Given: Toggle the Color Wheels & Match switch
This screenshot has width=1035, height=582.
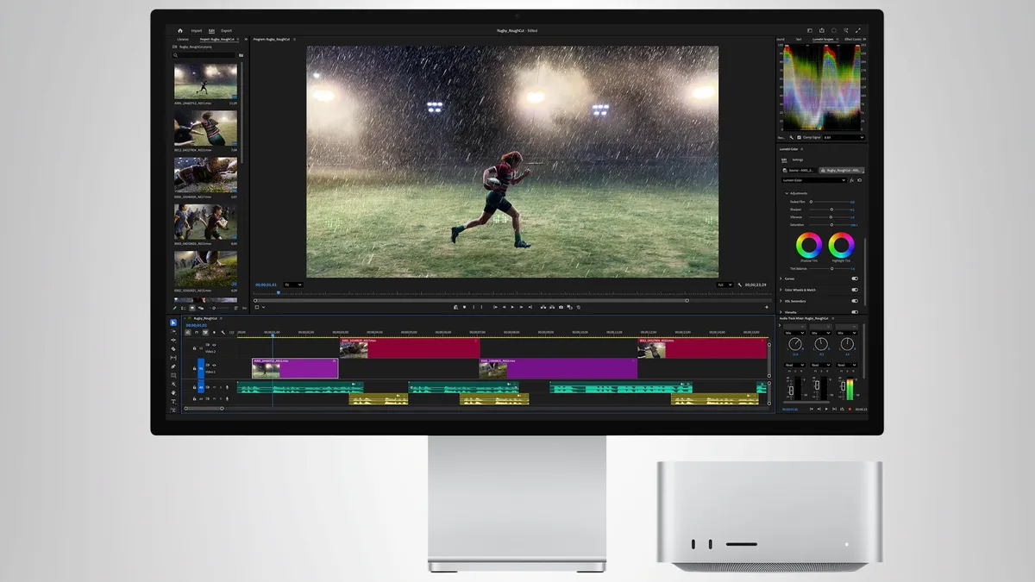Looking at the screenshot, I should pos(855,290).
